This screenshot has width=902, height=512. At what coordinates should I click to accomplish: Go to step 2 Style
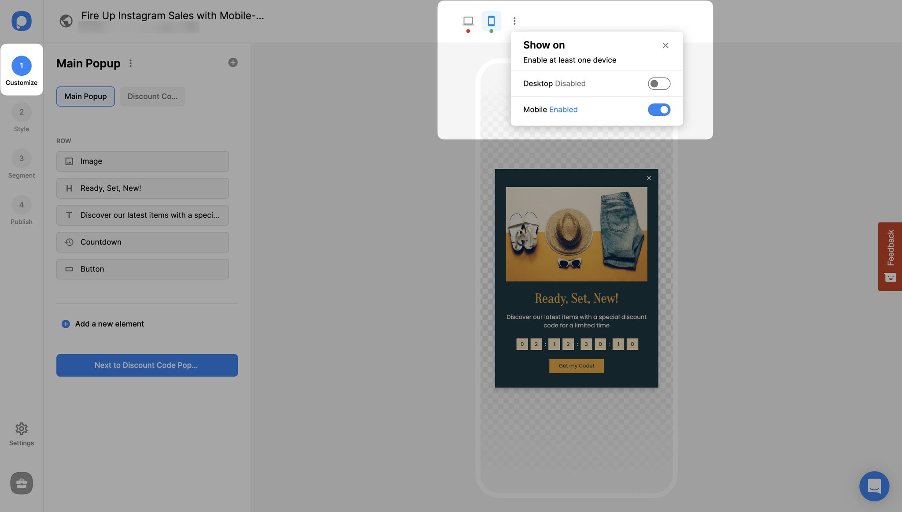(x=22, y=117)
